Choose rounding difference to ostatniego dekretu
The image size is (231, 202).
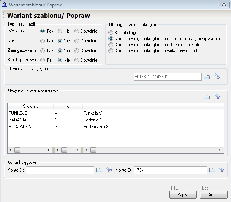pyautogui.click(x=111, y=45)
